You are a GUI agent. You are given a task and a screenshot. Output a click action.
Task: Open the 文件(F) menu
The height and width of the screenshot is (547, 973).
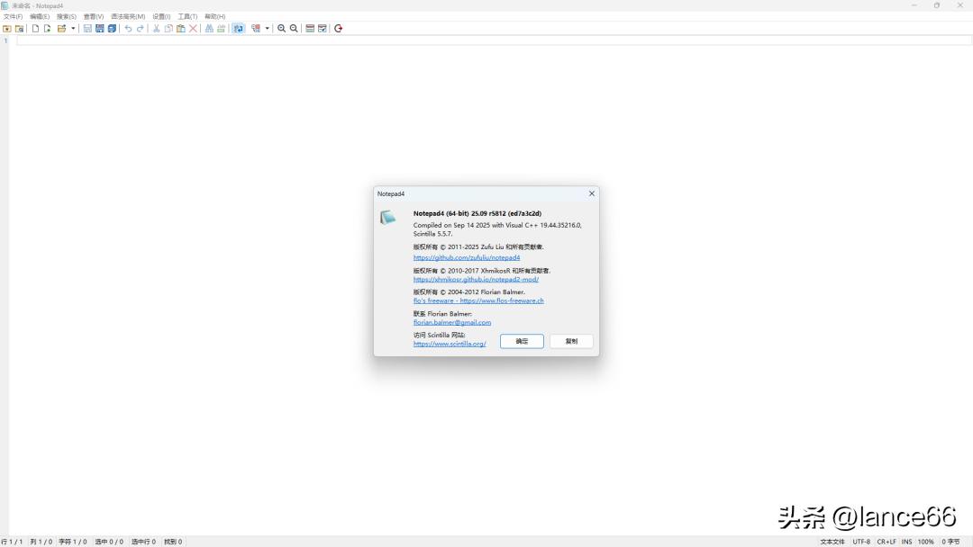pyautogui.click(x=13, y=17)
